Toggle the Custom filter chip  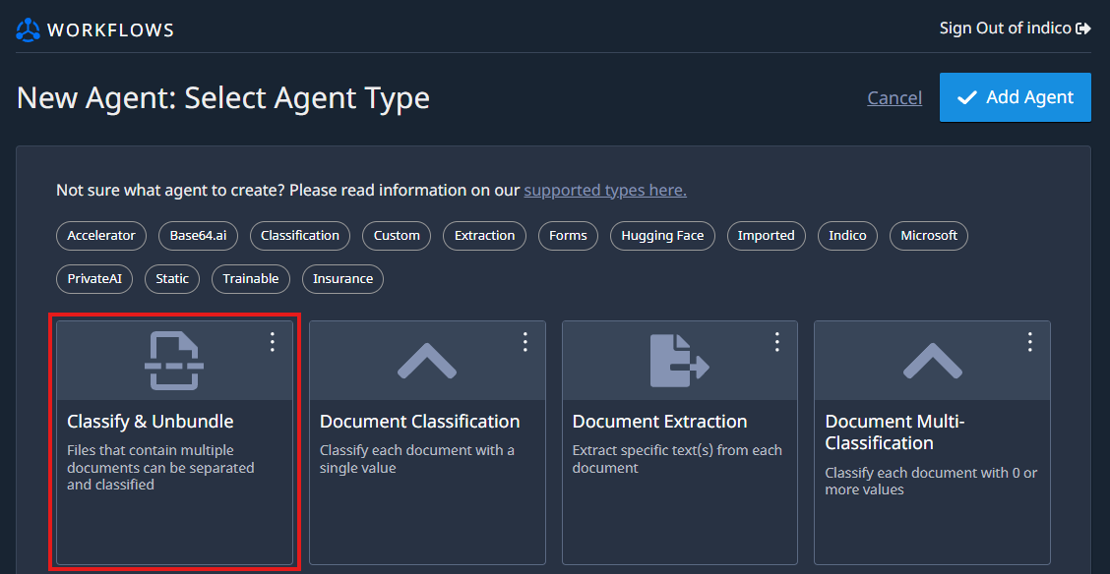398,236
